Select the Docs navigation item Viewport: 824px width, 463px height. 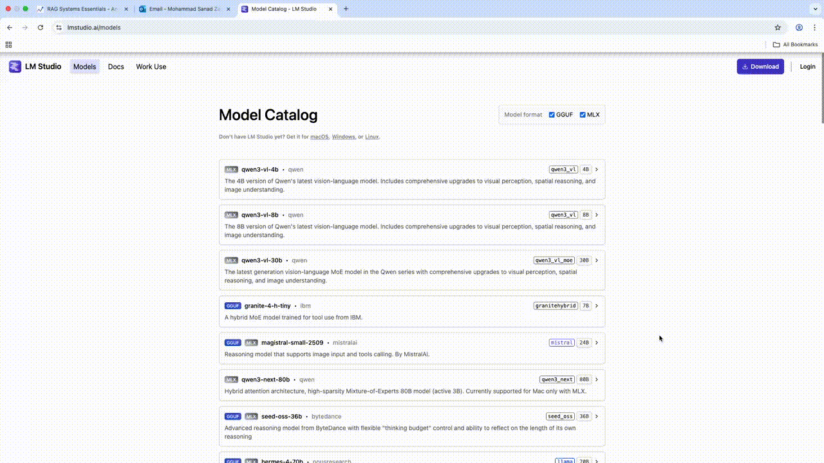coord(116,66)
